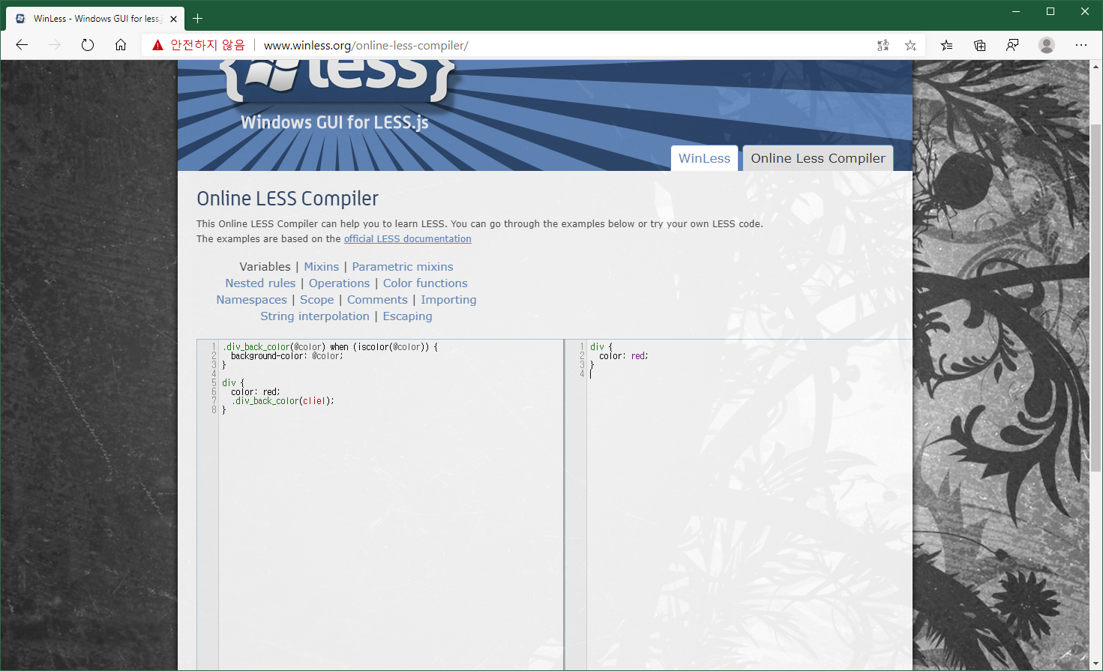Image resolution: width=1103 pixels, height=671 pixels.
Task: Open the official LESS documentation link
Action: point(407,238)
